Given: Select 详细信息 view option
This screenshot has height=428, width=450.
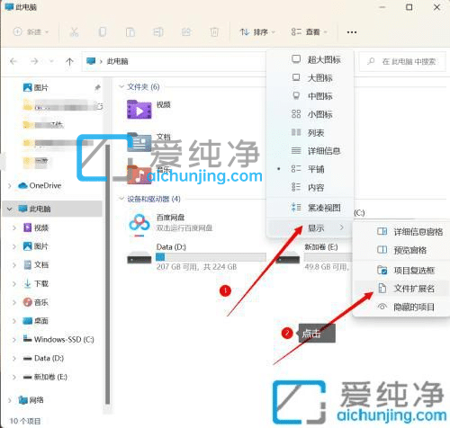Looking at the screenshot, I should coord(310,151).
